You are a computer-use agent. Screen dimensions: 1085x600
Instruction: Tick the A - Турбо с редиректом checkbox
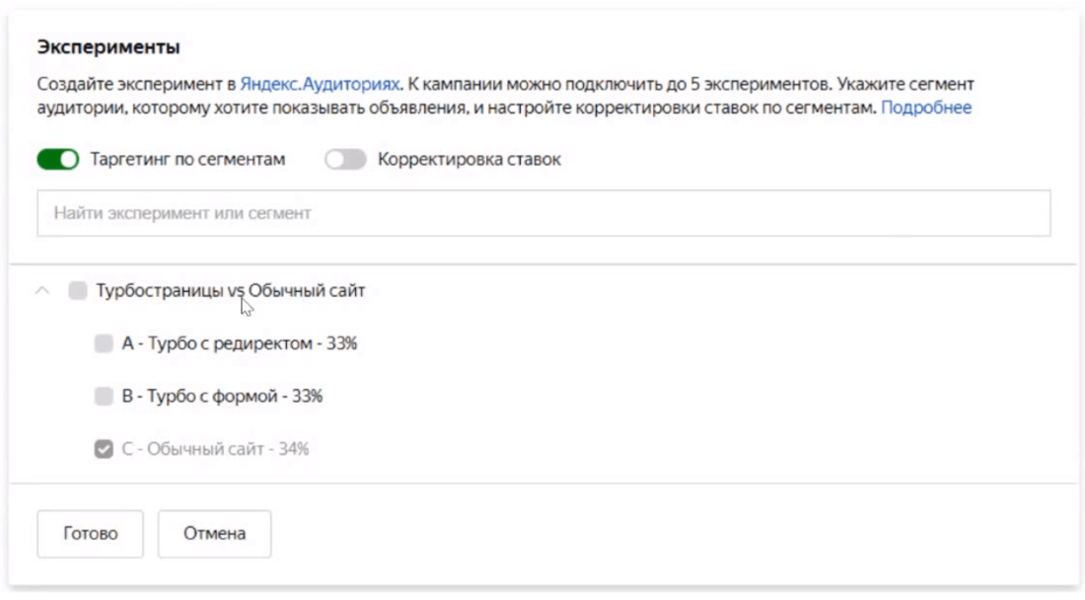[104, 344]
